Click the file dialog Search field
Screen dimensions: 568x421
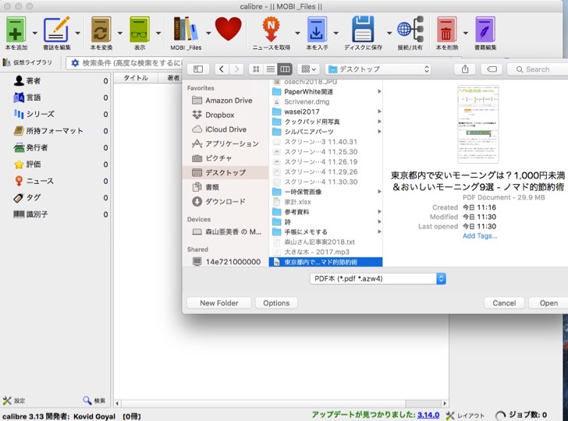538,69
